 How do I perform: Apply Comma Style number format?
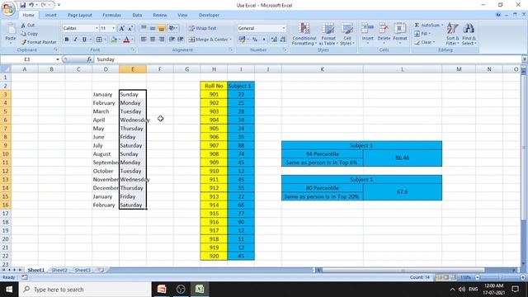tap(264, 40)
